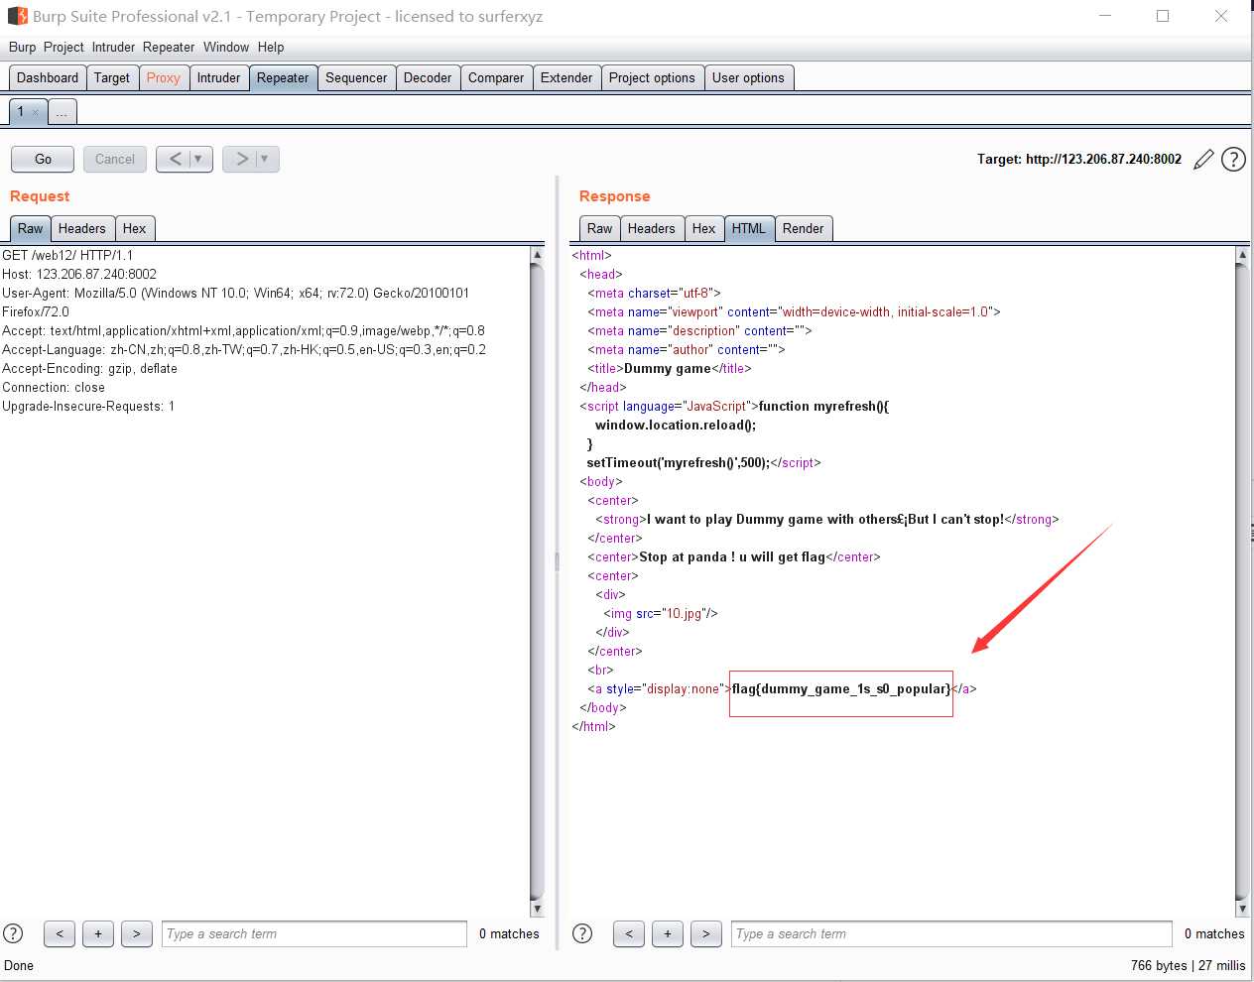Screen dimensions: 1254x982
Task: Select the response Headers view tab
Action: [651, 228]
